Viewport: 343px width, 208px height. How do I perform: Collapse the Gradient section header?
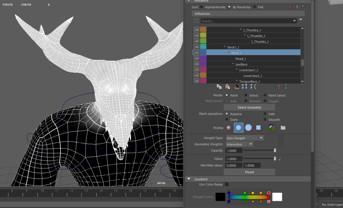(x=189, y=179)
